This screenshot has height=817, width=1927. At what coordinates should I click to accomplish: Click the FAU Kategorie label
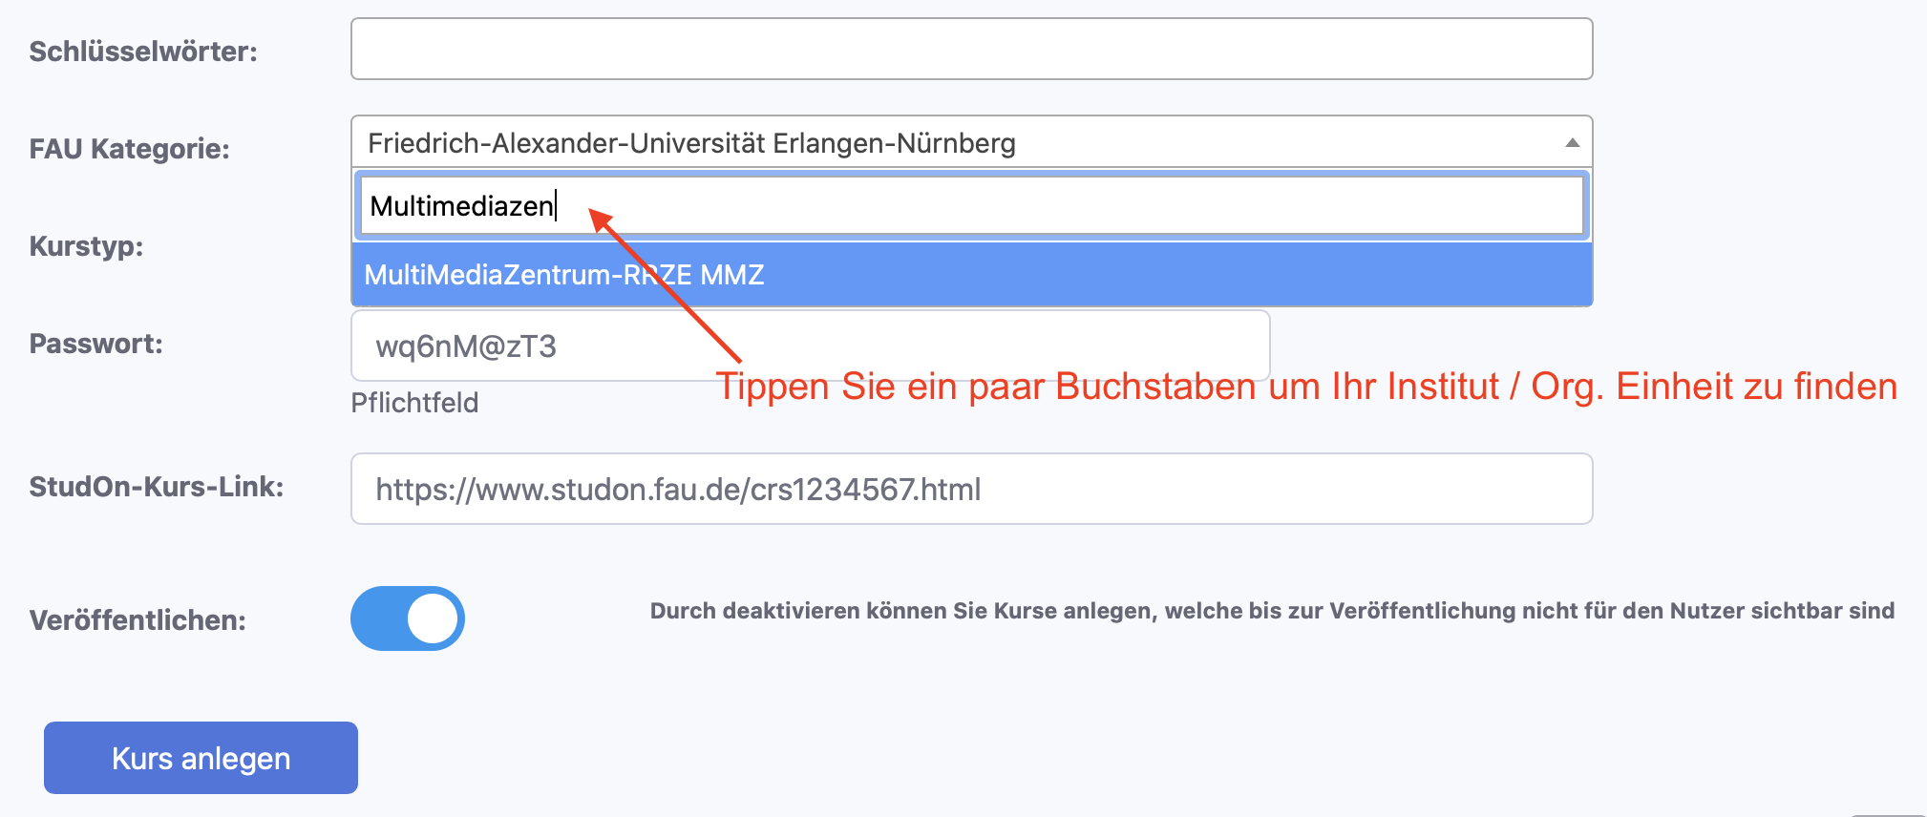click(x=130, y=149)
